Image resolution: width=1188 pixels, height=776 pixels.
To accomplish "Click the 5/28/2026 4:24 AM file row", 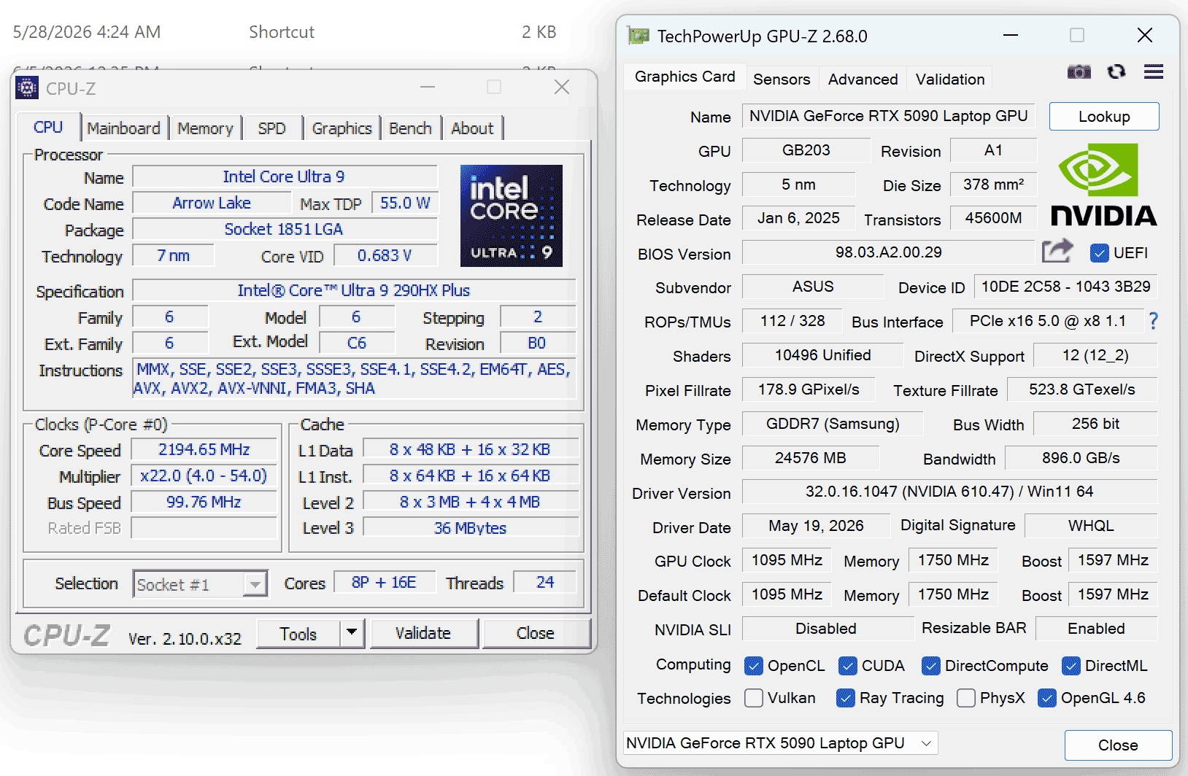I will click(285, 32).
